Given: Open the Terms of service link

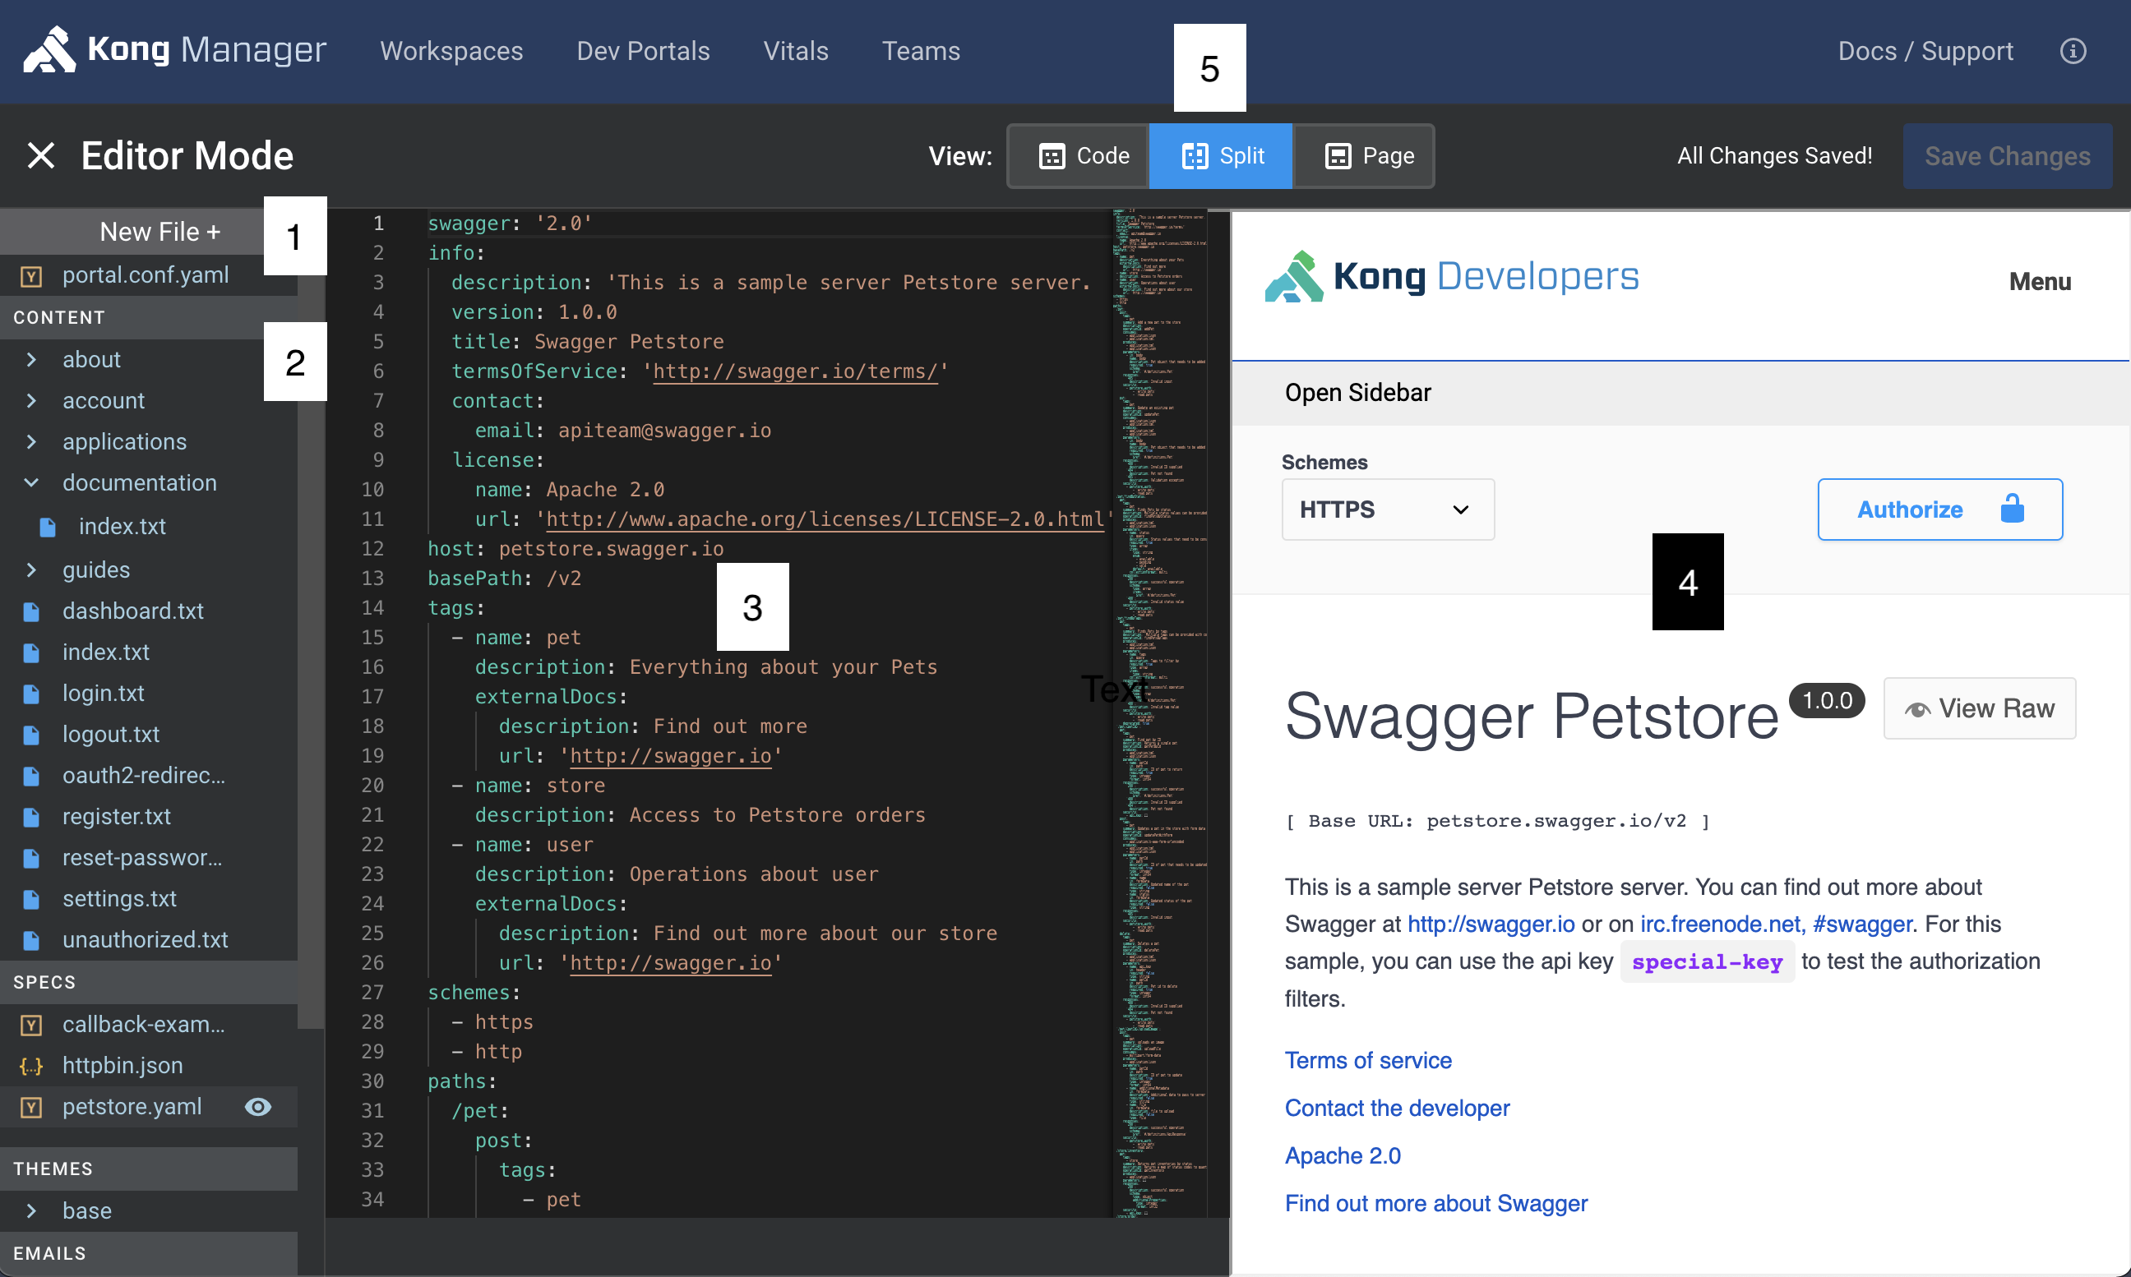Looking at the screenshot, I should pyautogui.click(x=1367, y=1060).
